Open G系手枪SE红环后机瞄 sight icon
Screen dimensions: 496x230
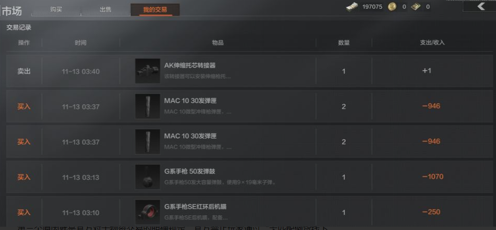pos(148,212)
